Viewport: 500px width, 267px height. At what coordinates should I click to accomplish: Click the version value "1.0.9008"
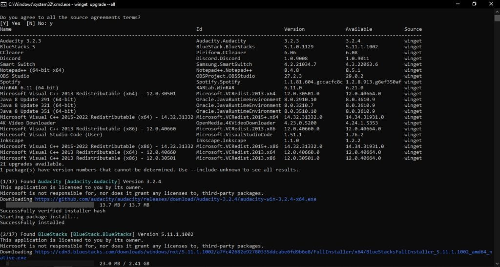(x=296, y=58)
